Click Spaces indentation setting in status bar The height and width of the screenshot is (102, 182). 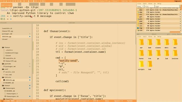(x=118, y=101)
